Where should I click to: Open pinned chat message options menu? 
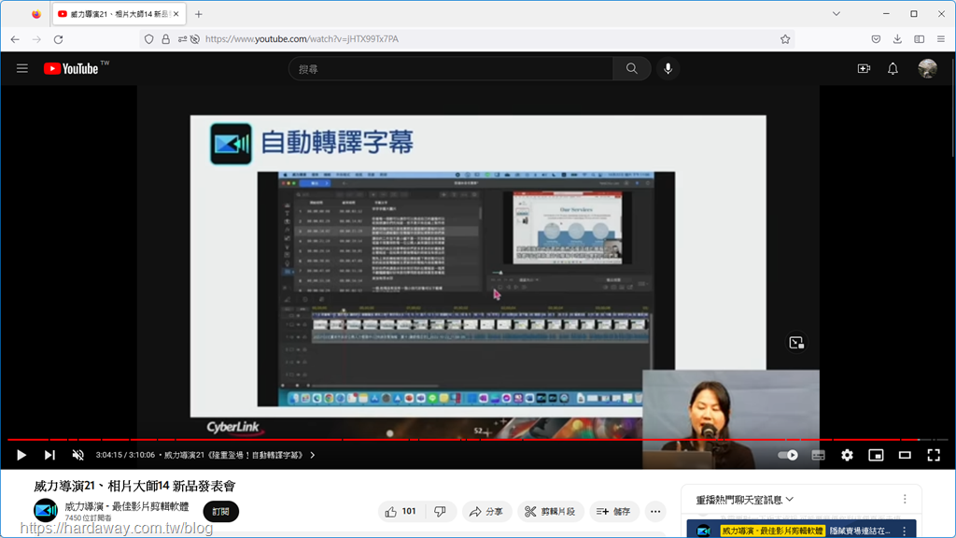pos(905,531)
